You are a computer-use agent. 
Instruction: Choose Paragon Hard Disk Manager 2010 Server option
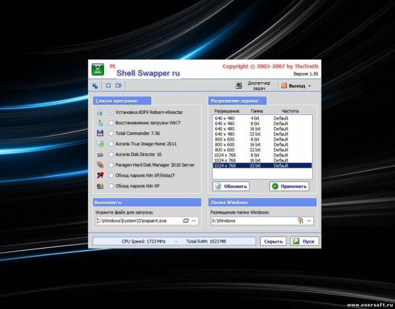111,165
